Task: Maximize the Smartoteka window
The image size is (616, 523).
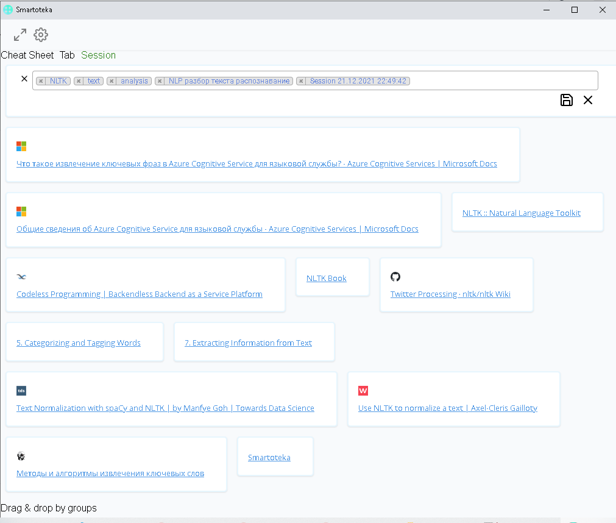Action: pyautogui.click(x=575, y=10)
